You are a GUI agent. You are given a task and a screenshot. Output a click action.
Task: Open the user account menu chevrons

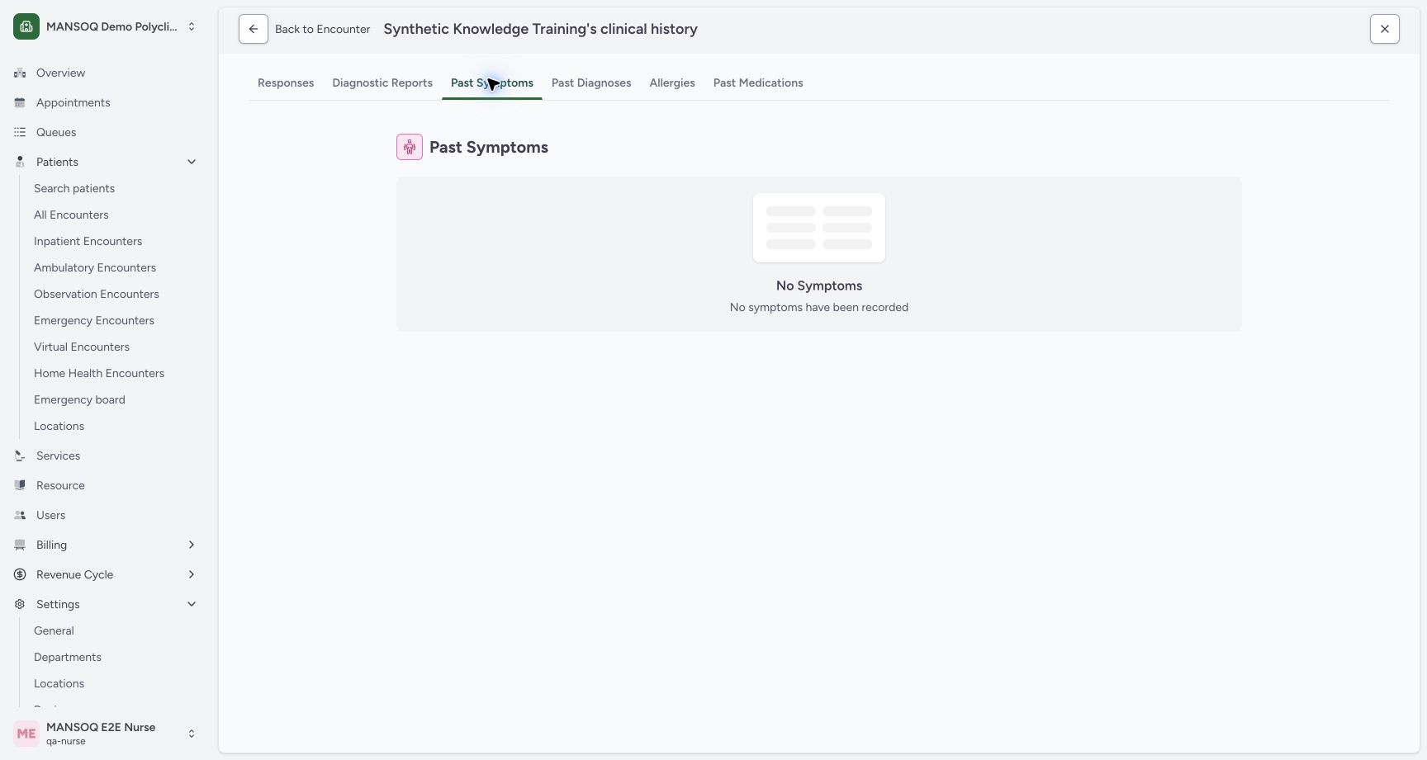tap(192, 734)
